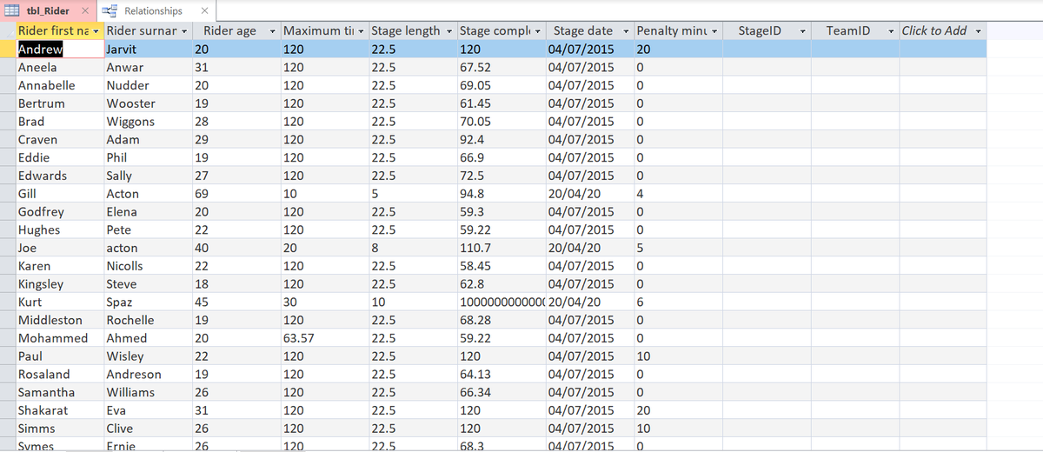The image size is (1043, 452).
Task: Select the row selector for Kurt
Action: [8, 302]
